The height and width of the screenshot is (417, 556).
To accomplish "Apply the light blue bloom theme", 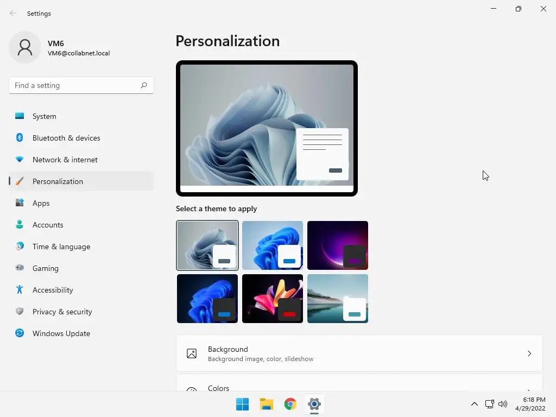I will tap(273, 245).
